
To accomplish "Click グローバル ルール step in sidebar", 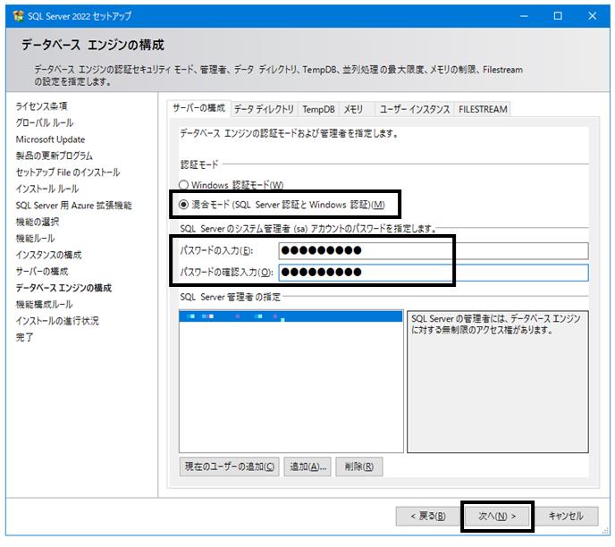I will [45, 122].
